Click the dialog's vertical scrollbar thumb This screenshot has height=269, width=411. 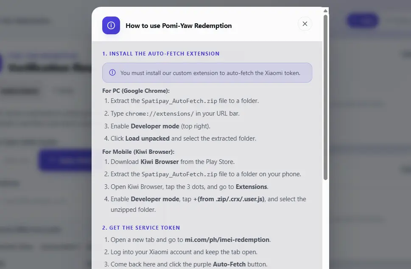click(325, 97)
